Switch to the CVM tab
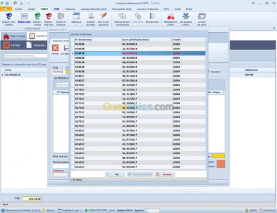The image size is (277, 213). 57,9
